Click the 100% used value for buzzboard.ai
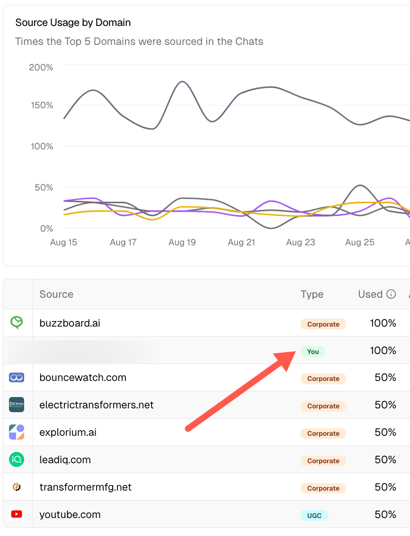This screenshot has height=536, width=410. click(x=383, y=323)
